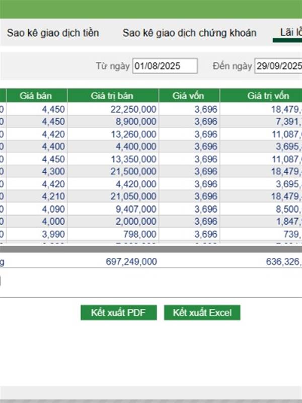Select the row with 21,500,000 value
302x403 pixels.
click(133, 172)
